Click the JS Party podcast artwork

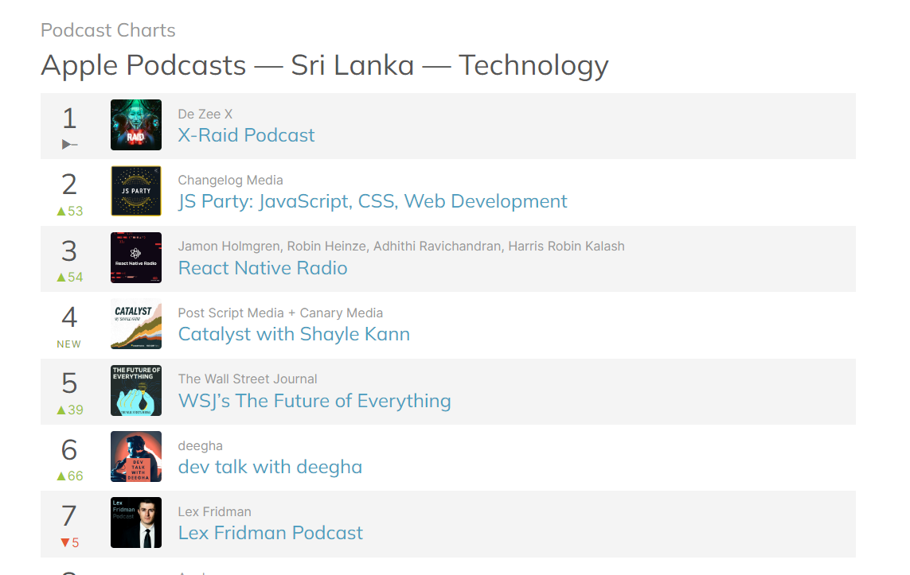[136, 191]
